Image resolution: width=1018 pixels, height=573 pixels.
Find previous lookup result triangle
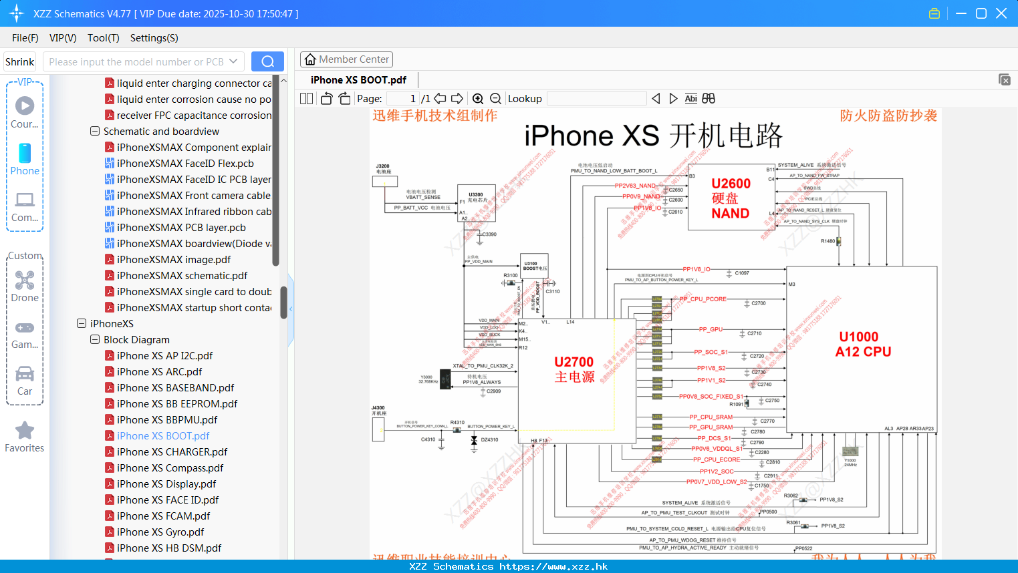pyautogui.click(x=656, y=98)
